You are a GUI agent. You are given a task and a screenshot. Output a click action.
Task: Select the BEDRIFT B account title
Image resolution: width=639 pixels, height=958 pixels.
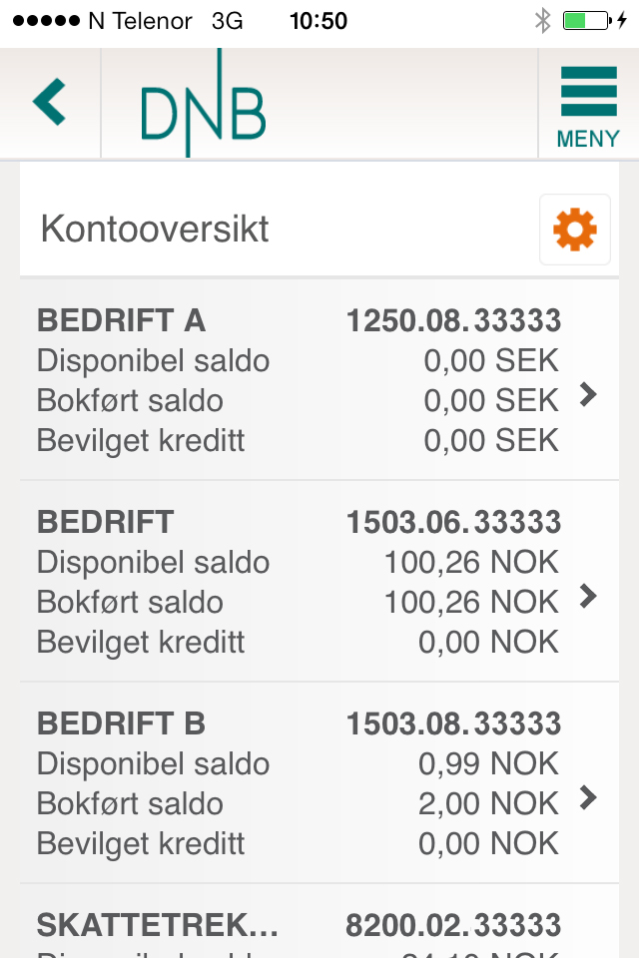121,723
